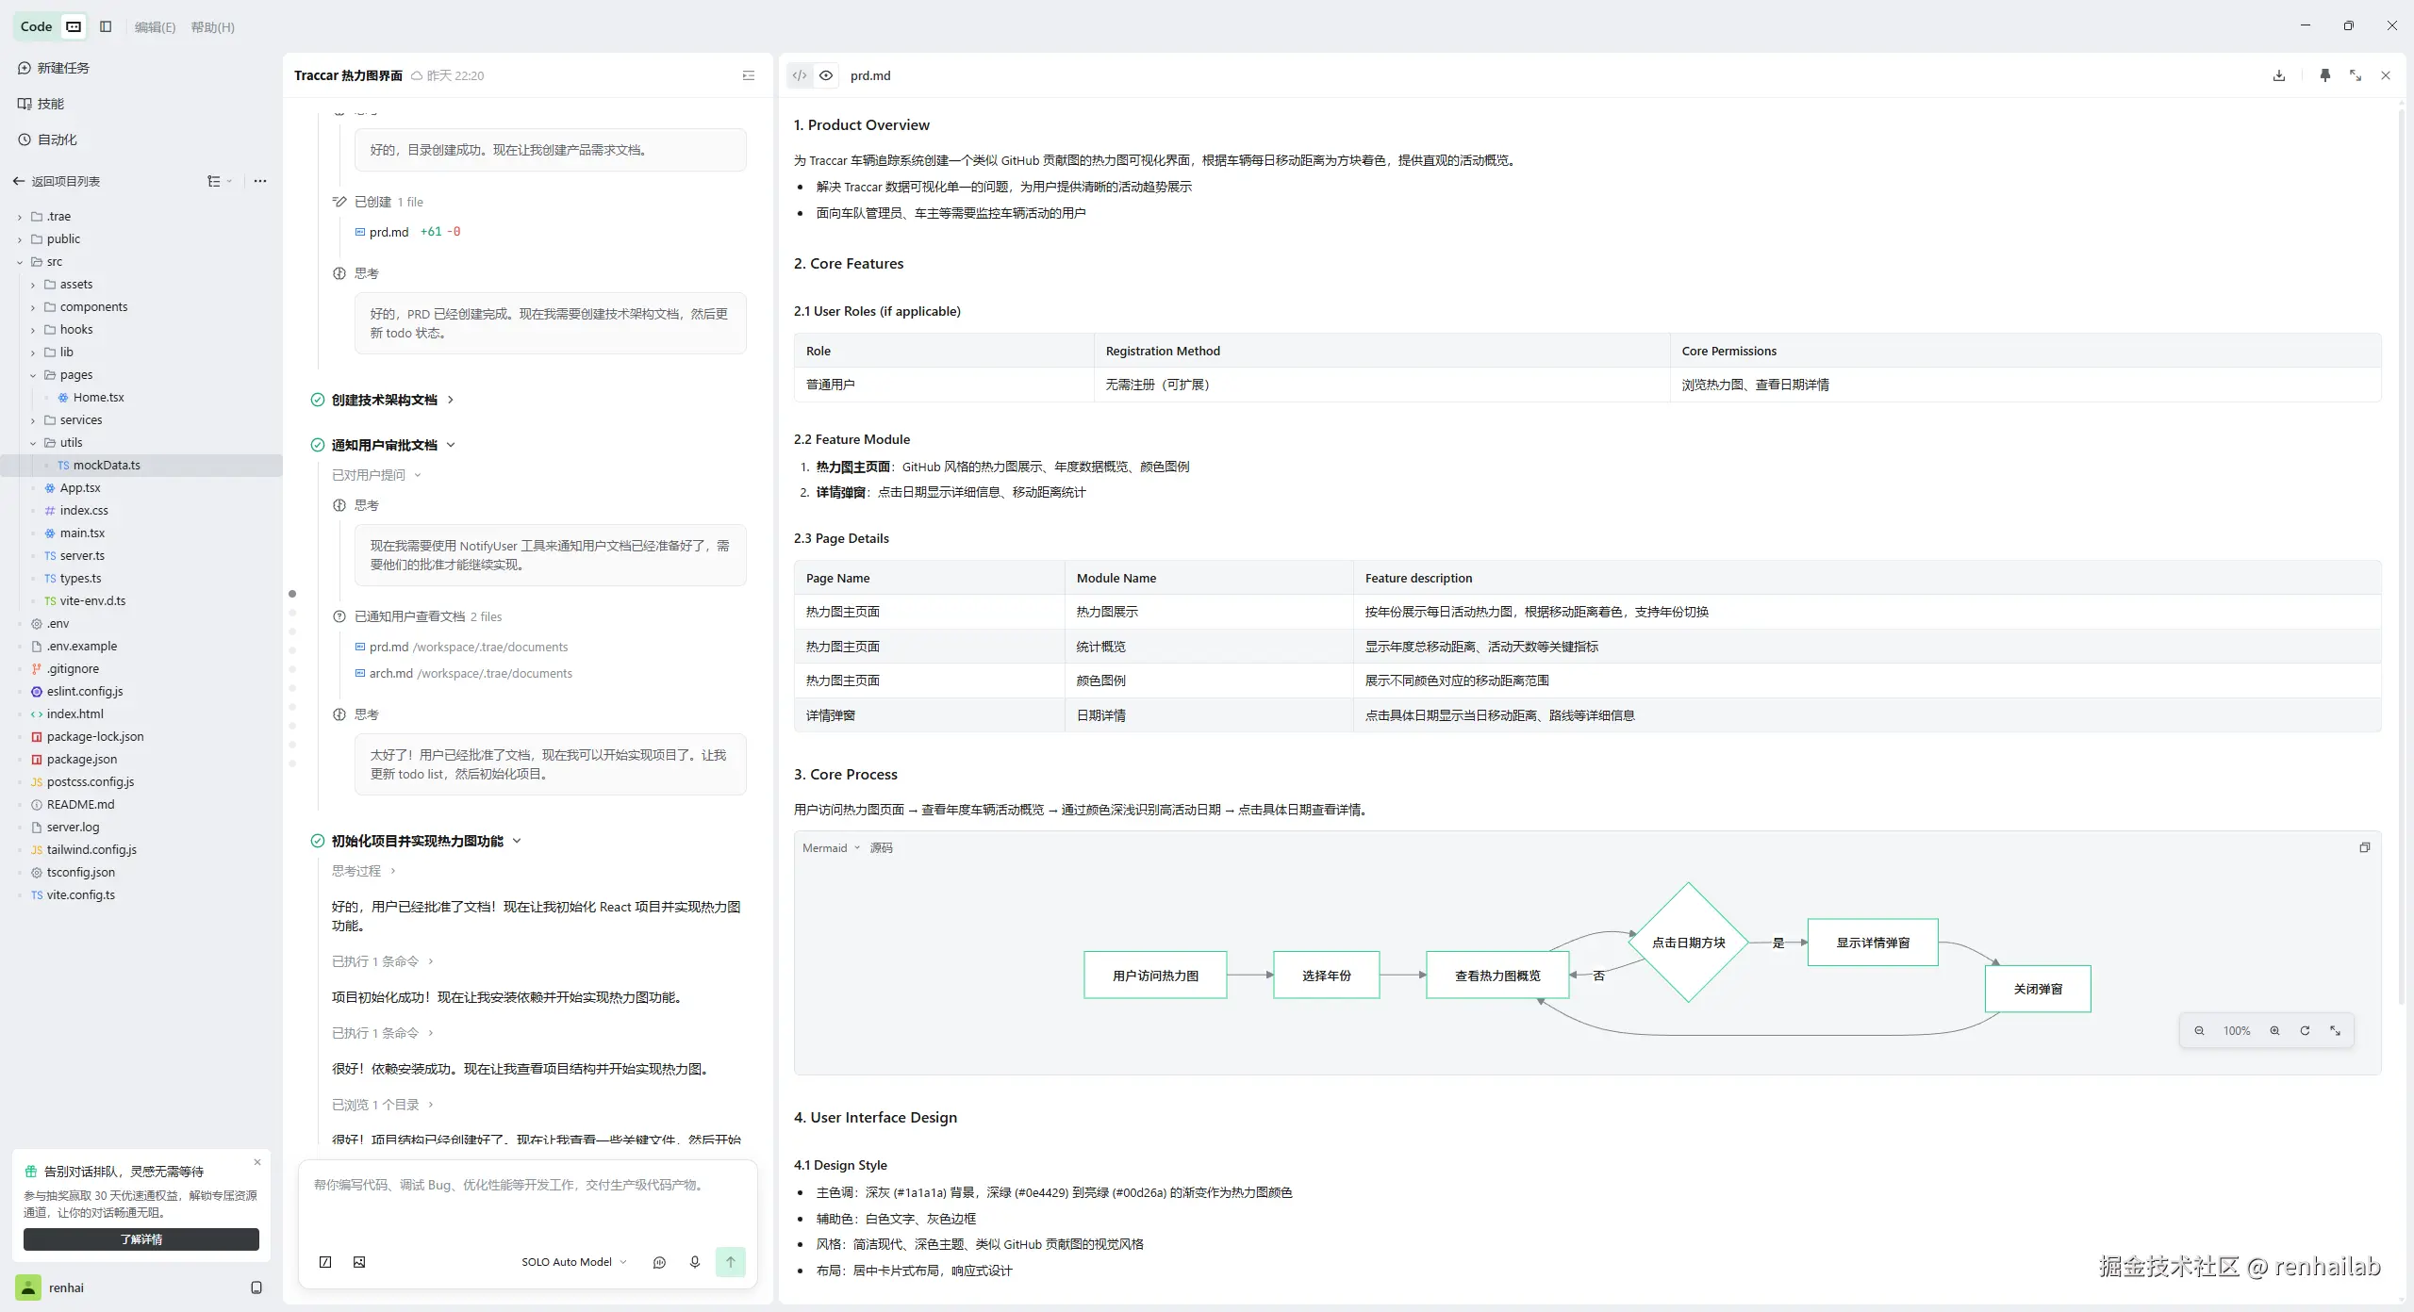The image size is (2414, 1312).
Task: Focus the chat message input field
Action: [528, 1202]
